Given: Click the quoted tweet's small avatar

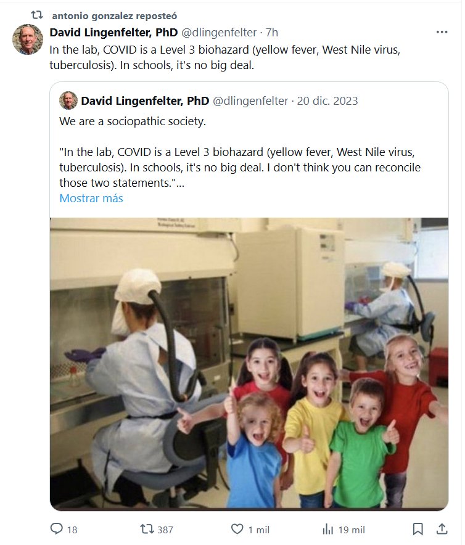Looking at the screenshot, I should coord(68,100).
